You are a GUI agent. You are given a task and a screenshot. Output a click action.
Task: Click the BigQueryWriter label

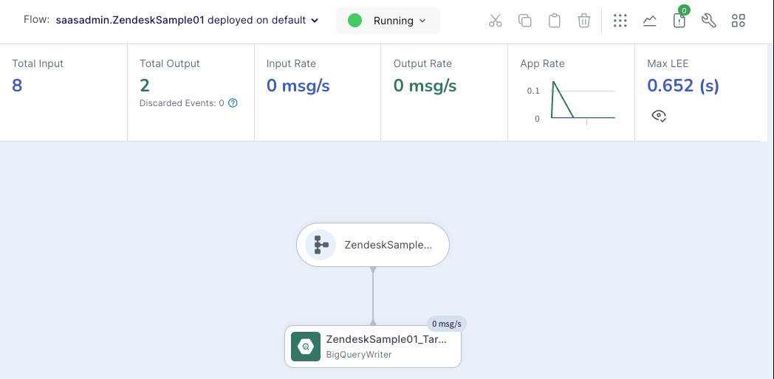pyautogui.click(x=359, y=355)
